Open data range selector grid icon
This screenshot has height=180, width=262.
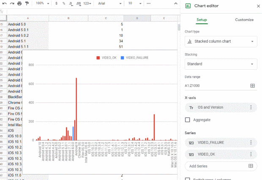[x=252, y=86]
